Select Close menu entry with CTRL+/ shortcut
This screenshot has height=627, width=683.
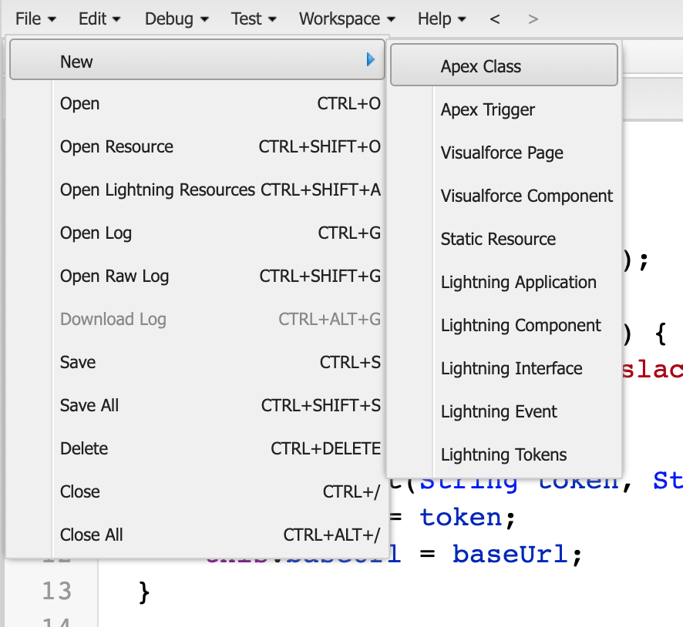pyautogui.click(x=197, y=491)
